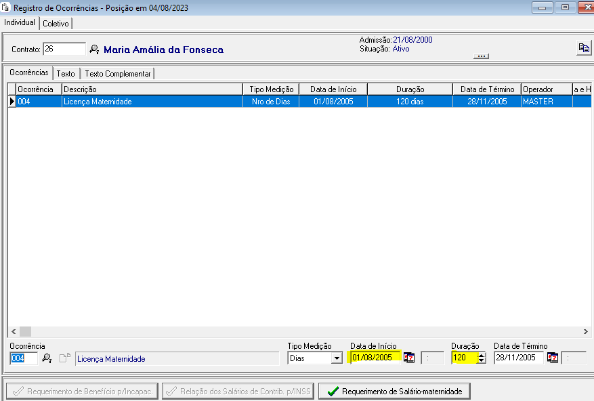Click the Data de Início column header
Screen dimensions: 594x401
[x=333, y=89]
